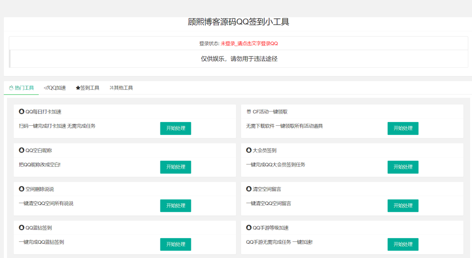
Task: Go to the 其他工具 tab
Action: tap(121, 88)
